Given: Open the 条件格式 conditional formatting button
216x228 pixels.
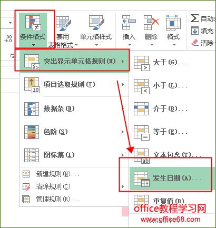Looking at the screenshot, I should [33, 30].
